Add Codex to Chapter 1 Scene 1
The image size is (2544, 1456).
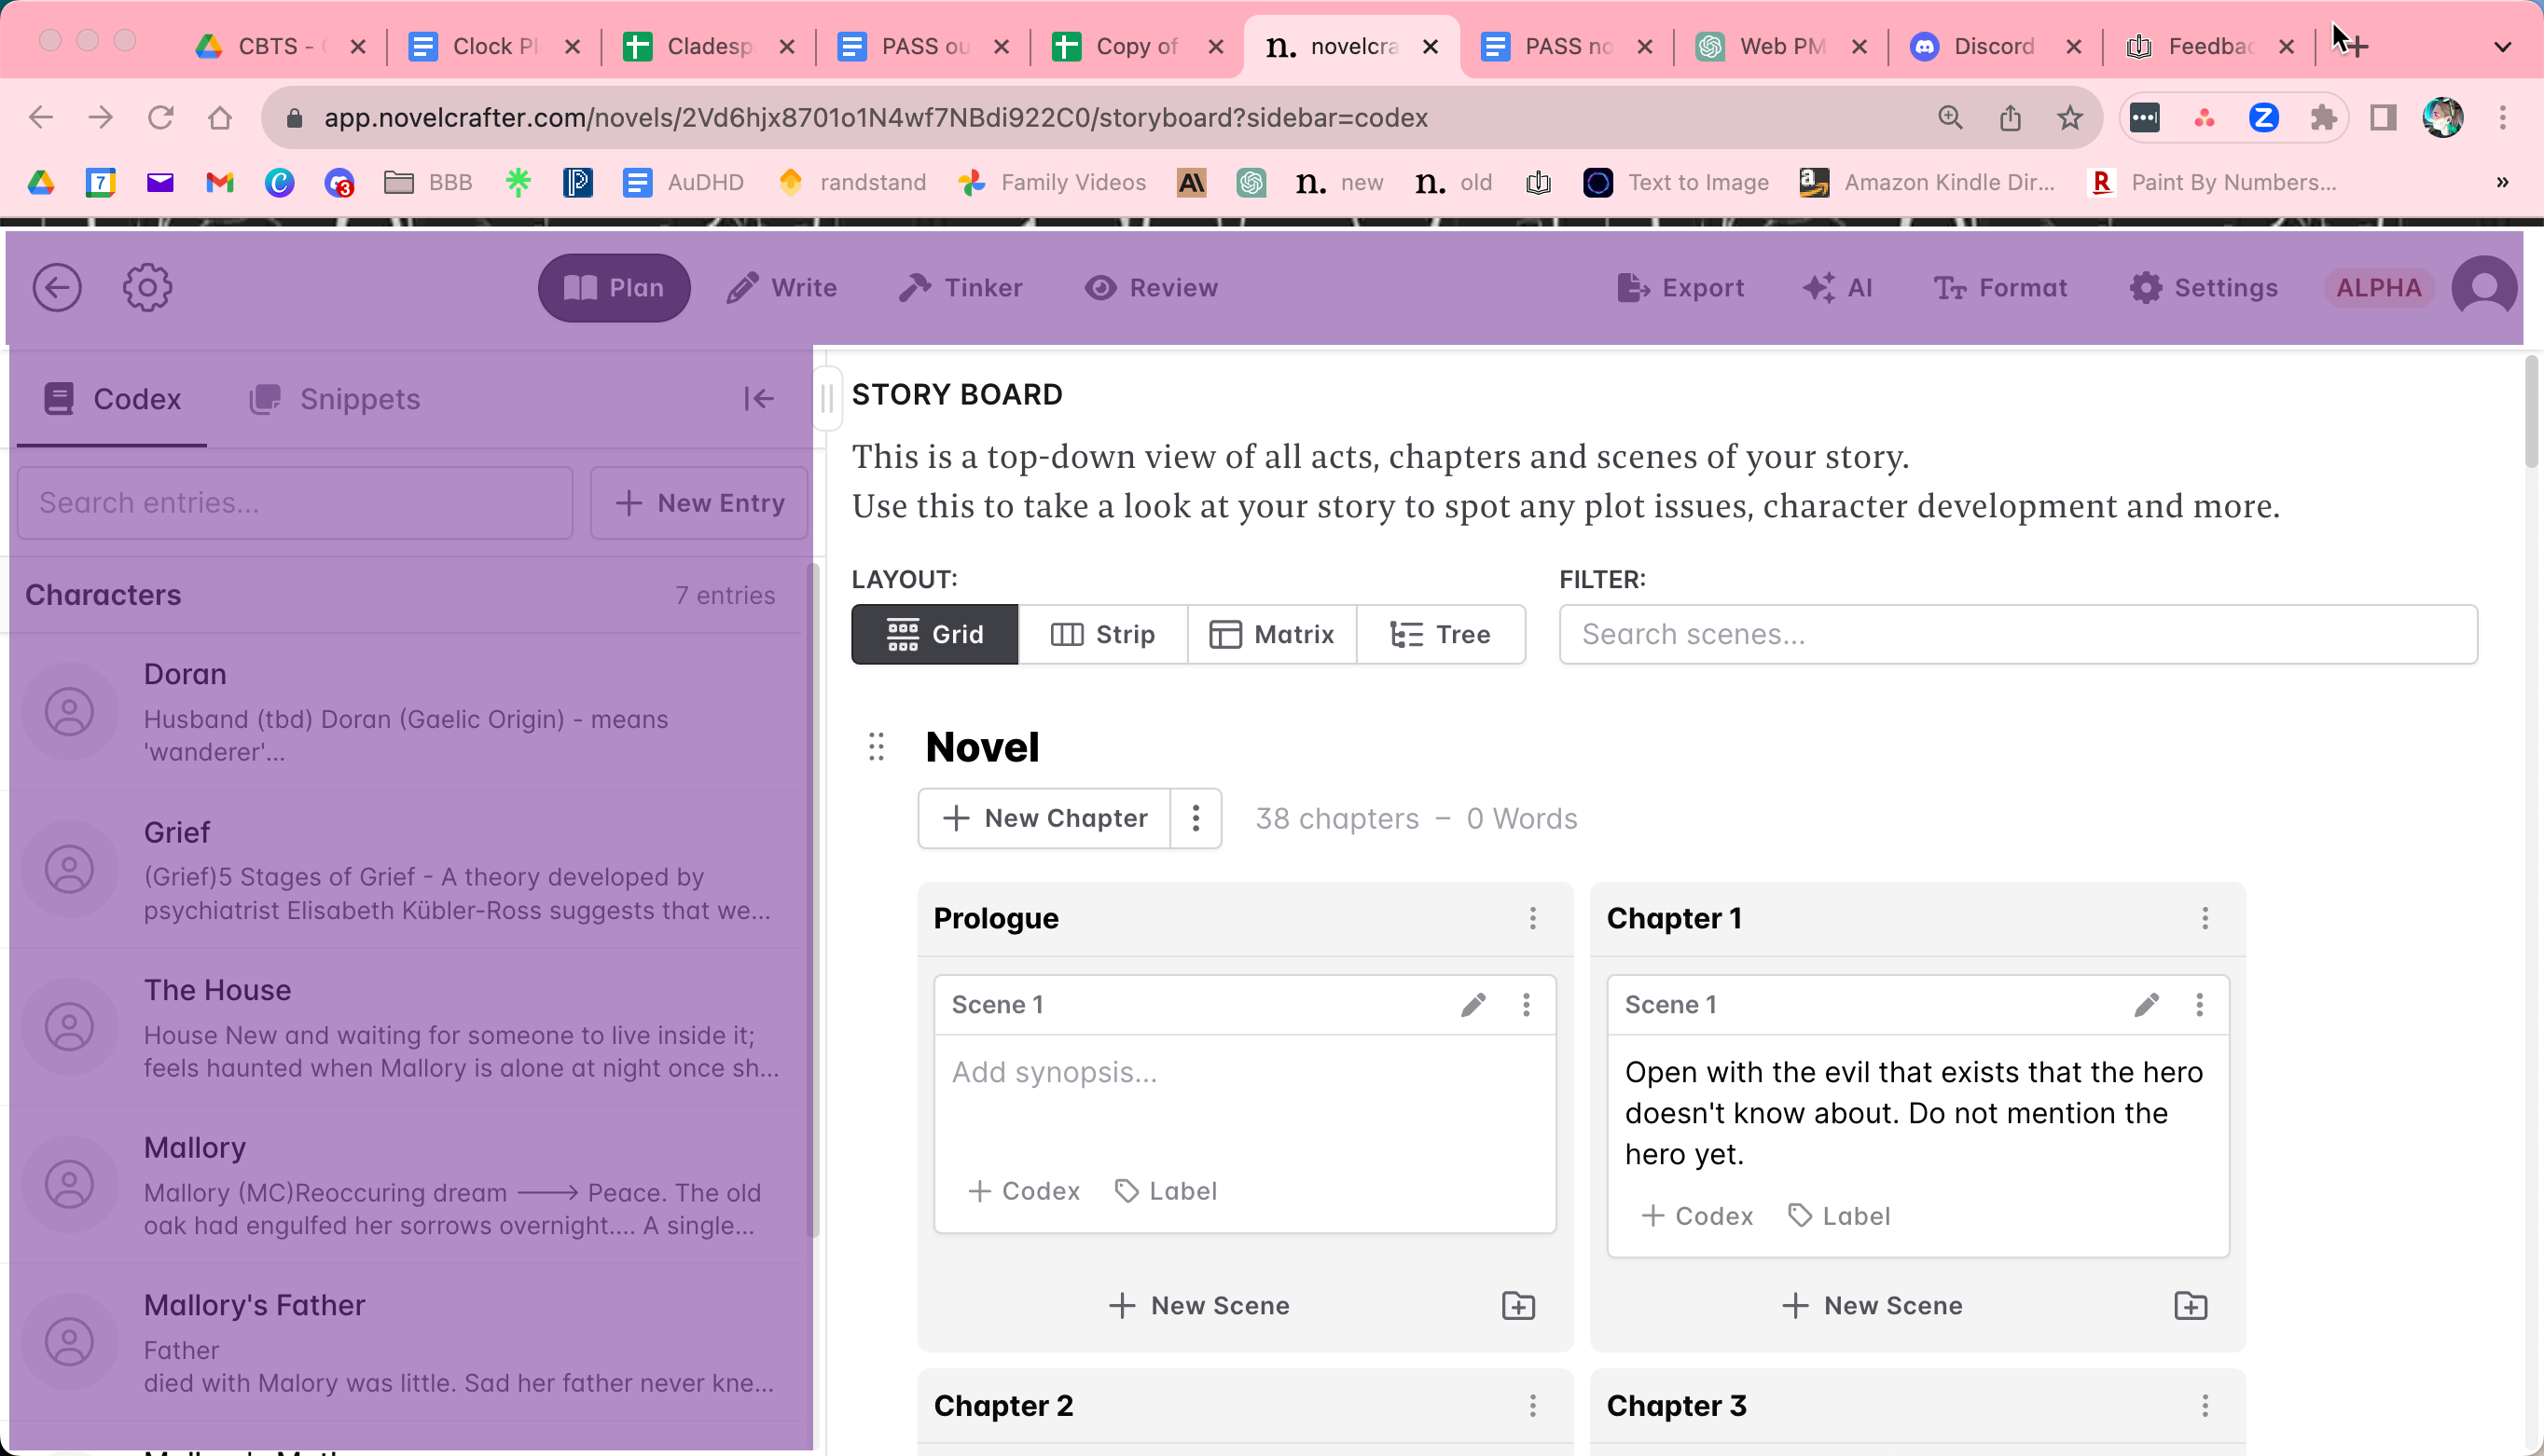click(x=1697, y=1216)
